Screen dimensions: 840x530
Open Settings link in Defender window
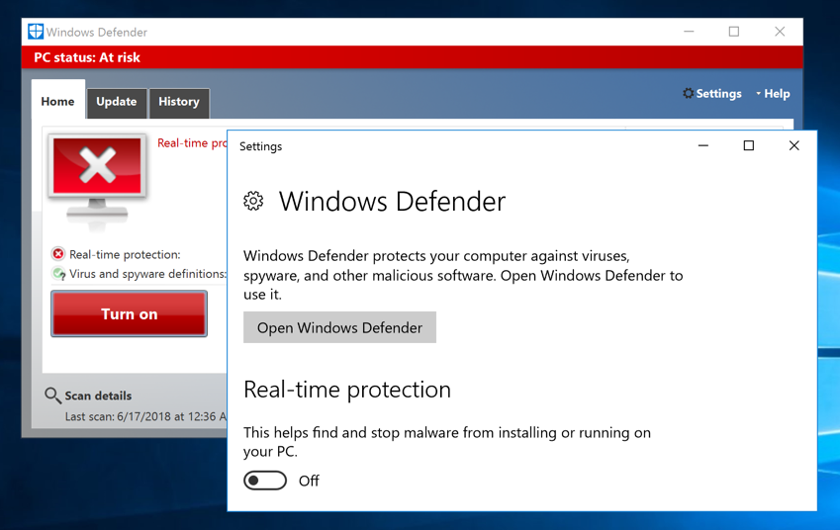(718, 93)
